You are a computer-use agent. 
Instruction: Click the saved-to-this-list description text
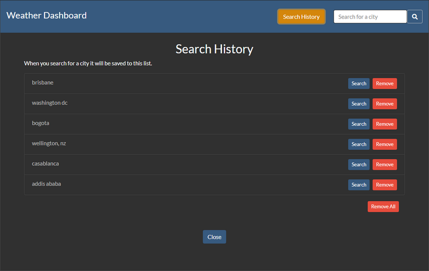(88, 64)
